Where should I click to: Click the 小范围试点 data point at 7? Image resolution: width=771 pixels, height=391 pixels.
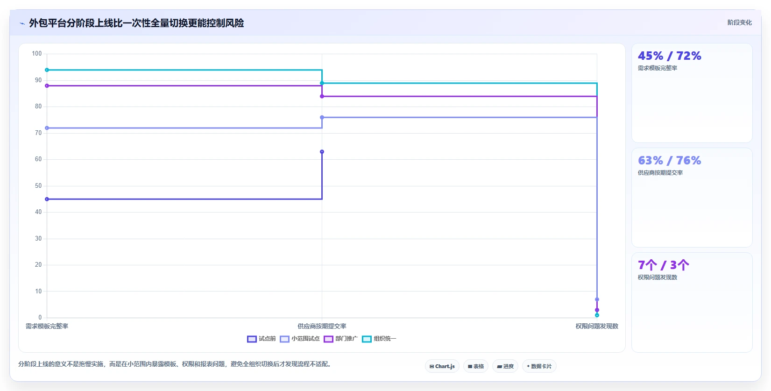[597, 299]
